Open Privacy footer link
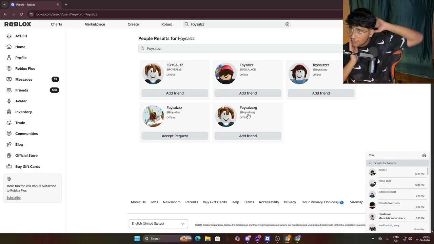The height and width of the screenshot is (244, 434). coord(290,202)
